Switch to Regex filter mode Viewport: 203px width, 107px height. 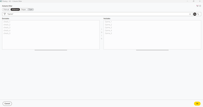click(x=24, y=9)
